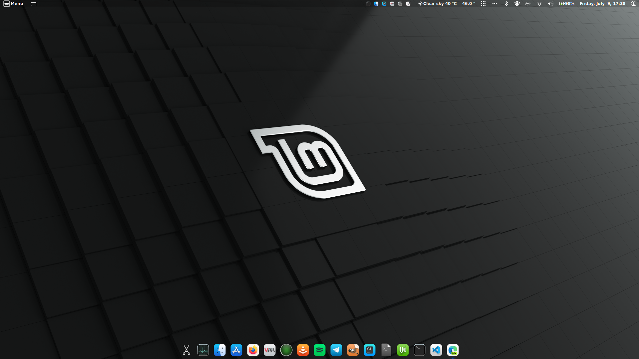Click the gray fingerprint tray icon in top panel
The height and width of the screenshot is (359, 639).
click(400, 4)
